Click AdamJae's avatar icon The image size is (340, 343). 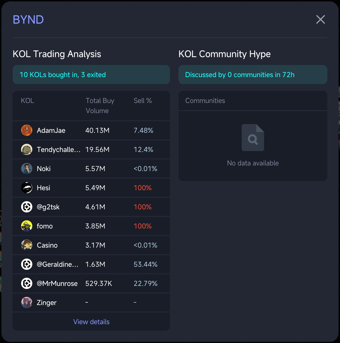[27, 130]
